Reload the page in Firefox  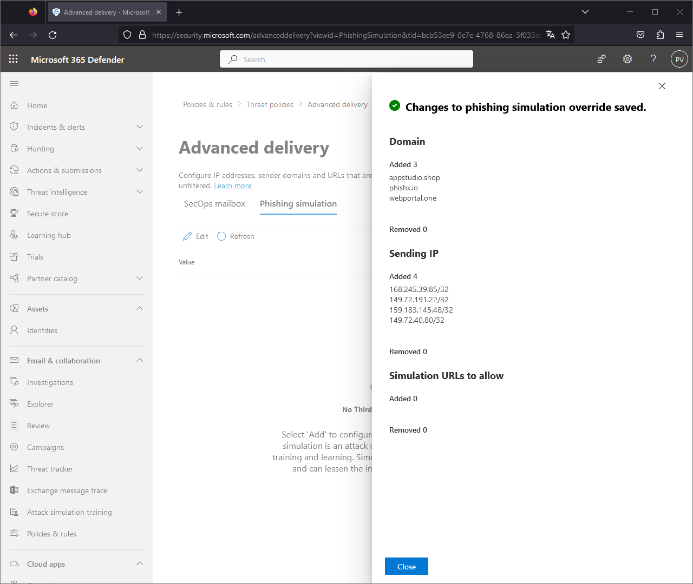[x=53, y=35]
